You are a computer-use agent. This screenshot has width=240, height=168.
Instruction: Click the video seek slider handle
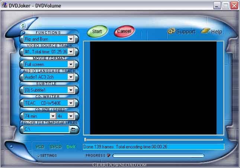coord(85,139)
